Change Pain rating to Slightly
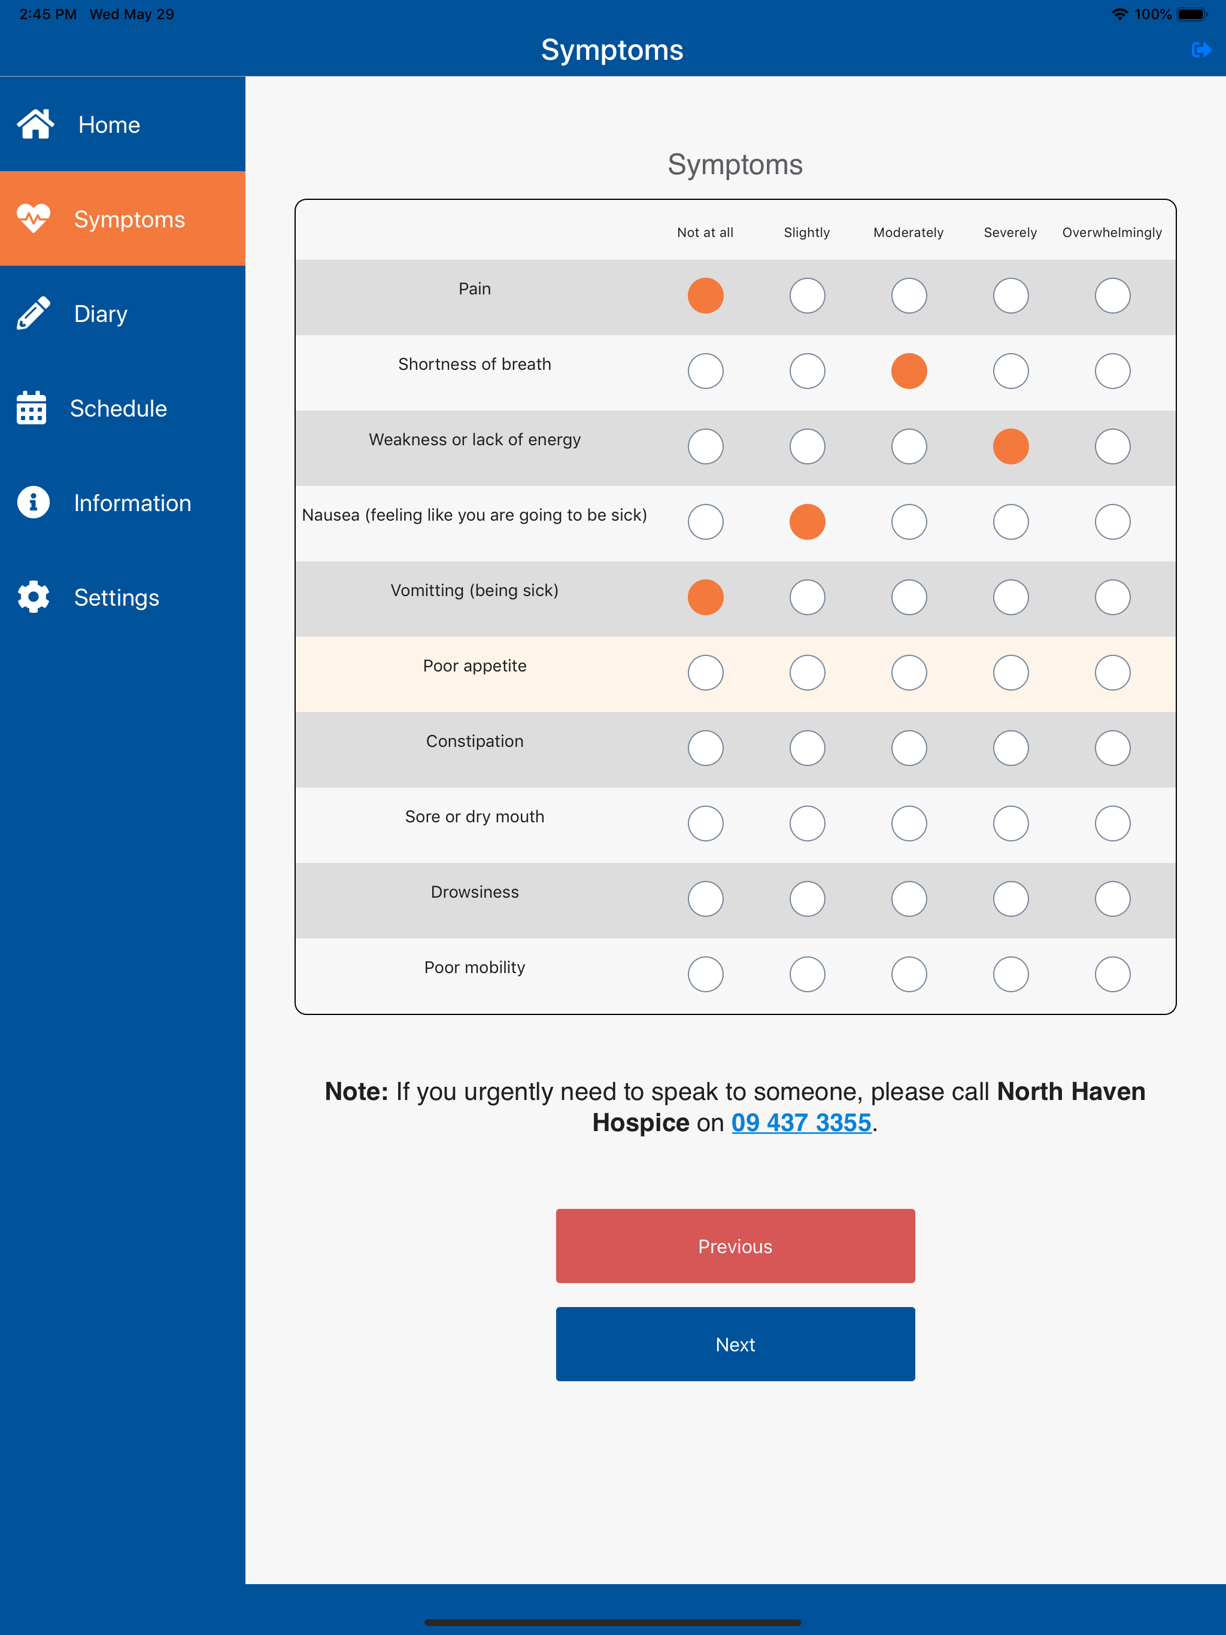The image size is (1226, 1635). [x=807, y=296]
